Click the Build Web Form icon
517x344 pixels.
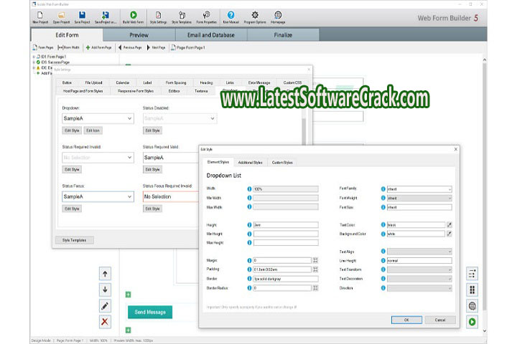(133, 16)
